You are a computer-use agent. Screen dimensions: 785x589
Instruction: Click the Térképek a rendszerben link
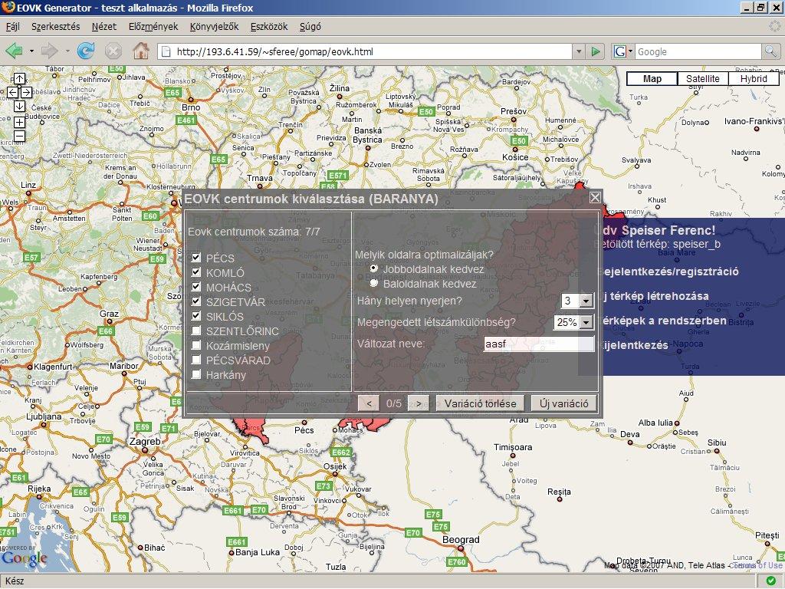point(662,321)
